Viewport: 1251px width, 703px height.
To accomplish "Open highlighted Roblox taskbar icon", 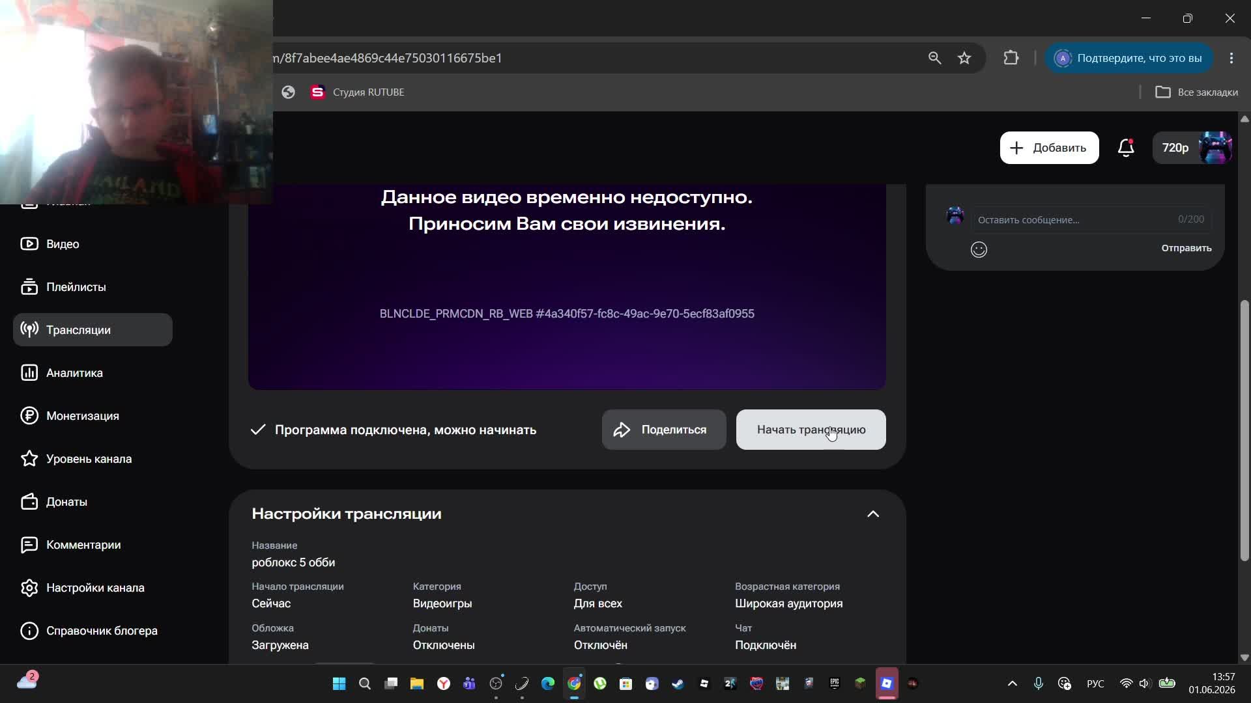I will (886, 683).
